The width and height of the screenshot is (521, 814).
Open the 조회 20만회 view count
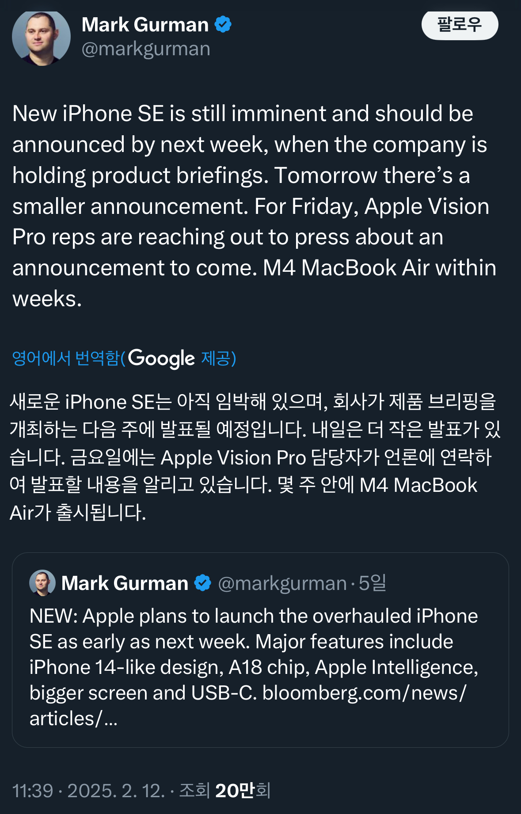coord(224,791)
